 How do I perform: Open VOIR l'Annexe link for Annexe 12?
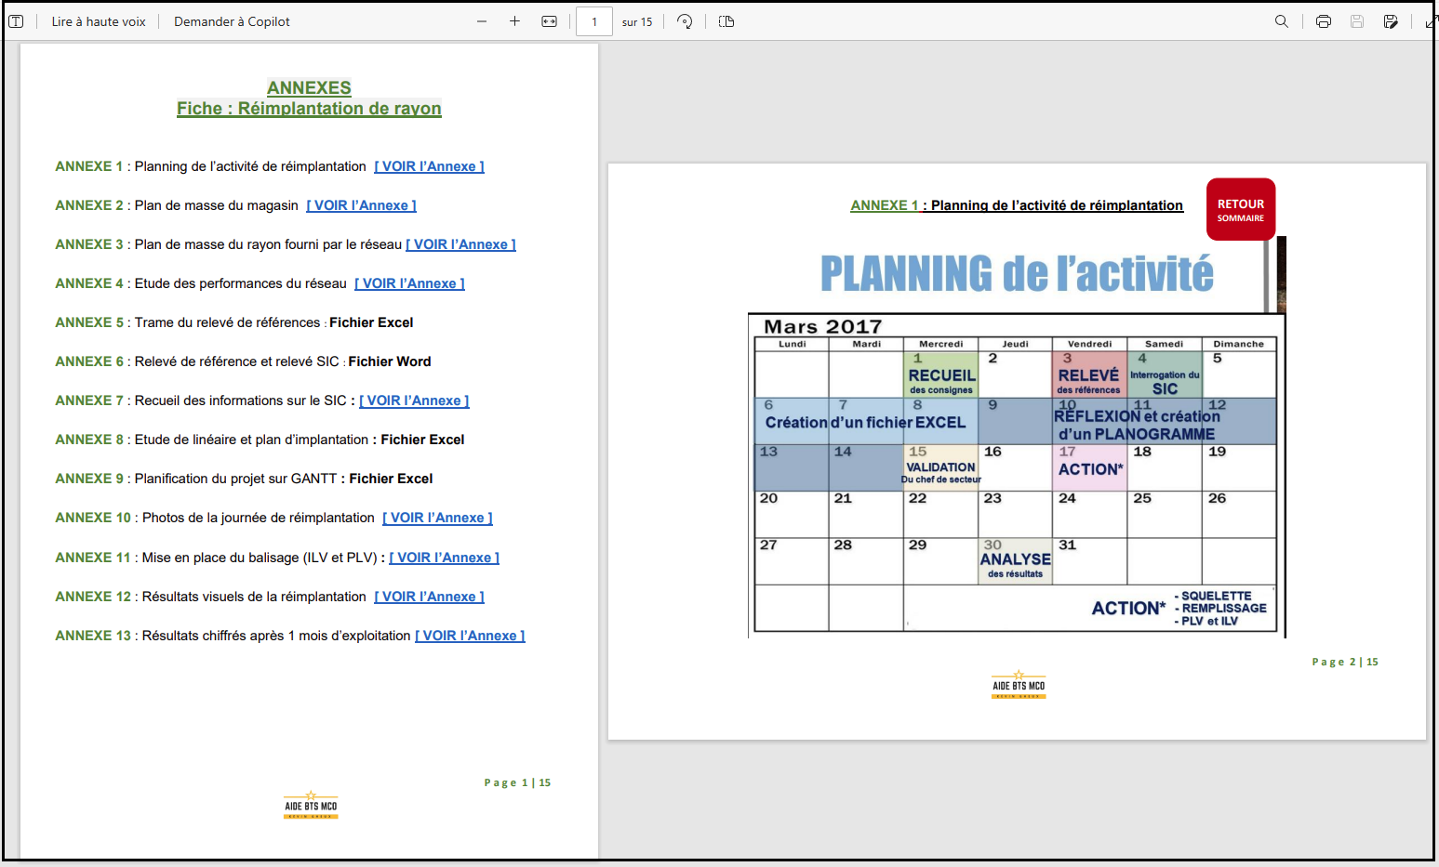429,597
